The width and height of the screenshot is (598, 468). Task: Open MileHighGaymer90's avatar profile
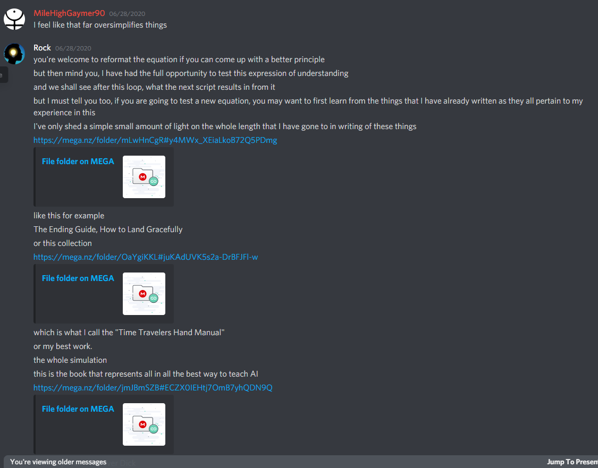click(14, 19)
